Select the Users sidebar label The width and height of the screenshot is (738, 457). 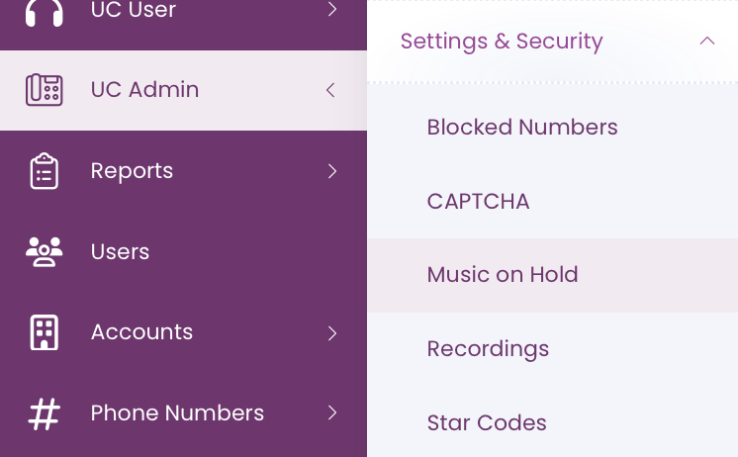click(x=120, y=252)
